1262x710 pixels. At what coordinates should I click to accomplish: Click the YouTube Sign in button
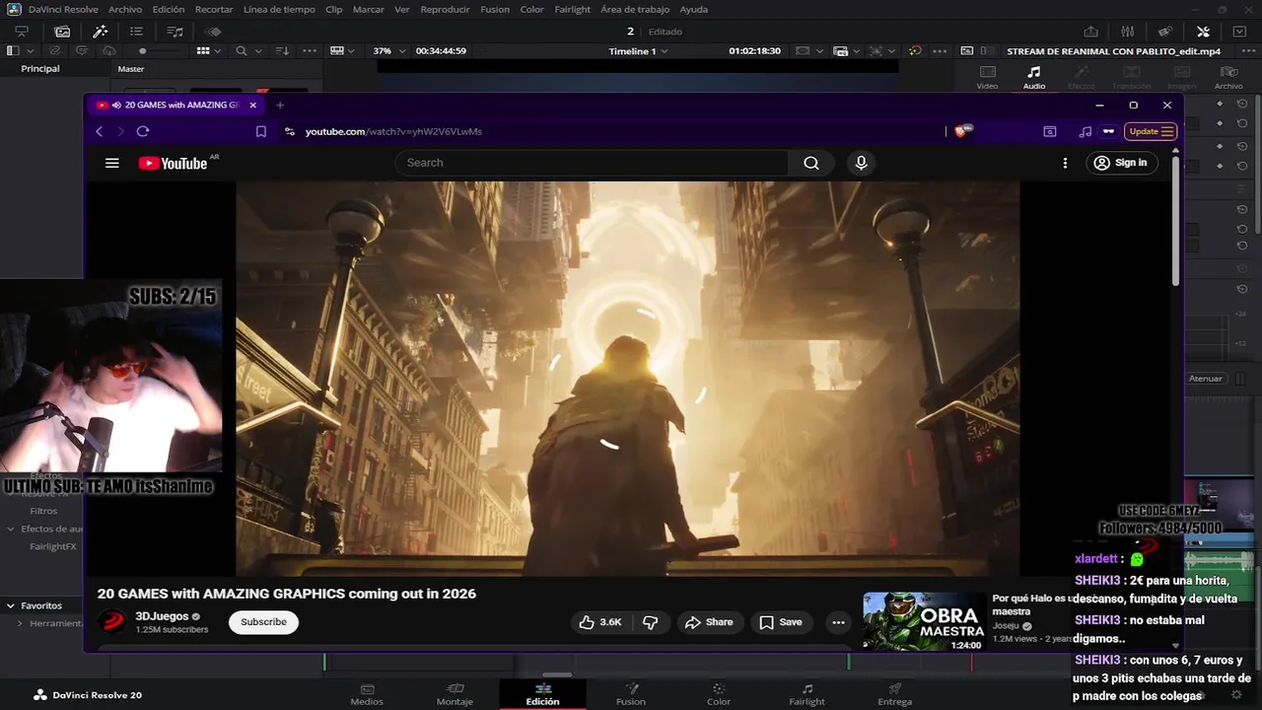1121,163
